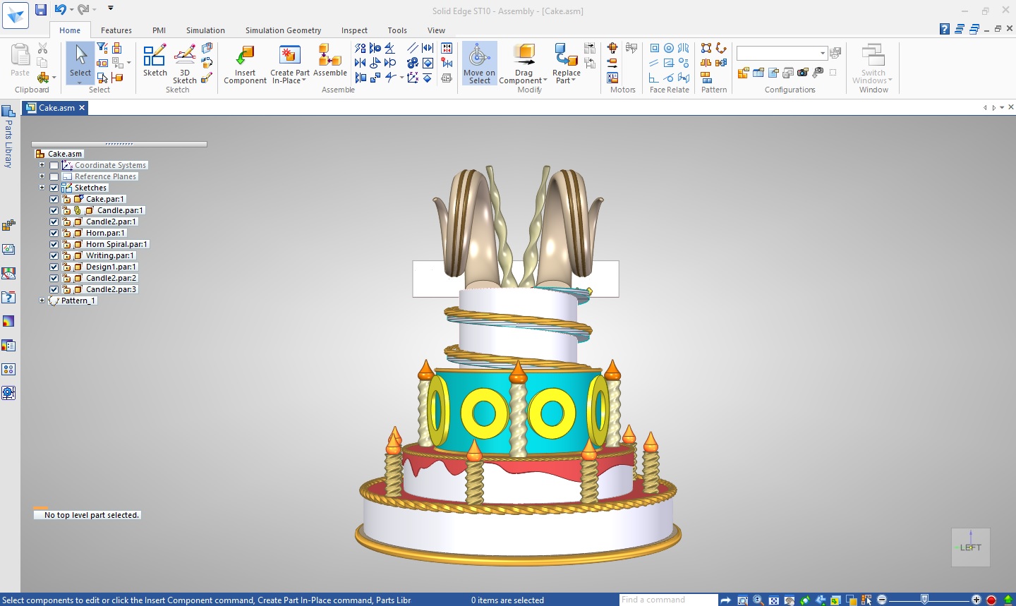Viewport: 1016px width, 606px height.
Task: Enable the Reference Planes checkbox
Action: point(54,176)
